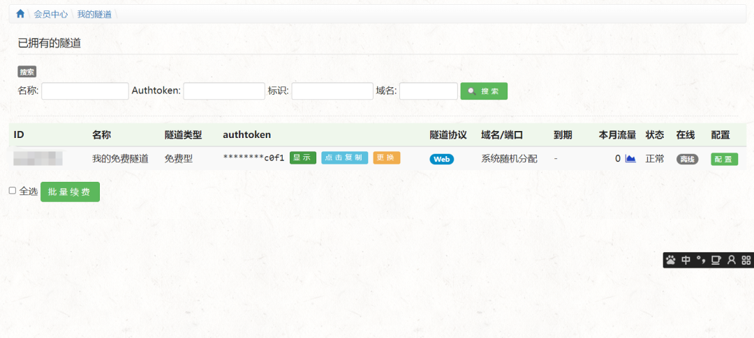754x338 pixels.
Task: Click the 域名/端口 column header
Action: point(501,135)
